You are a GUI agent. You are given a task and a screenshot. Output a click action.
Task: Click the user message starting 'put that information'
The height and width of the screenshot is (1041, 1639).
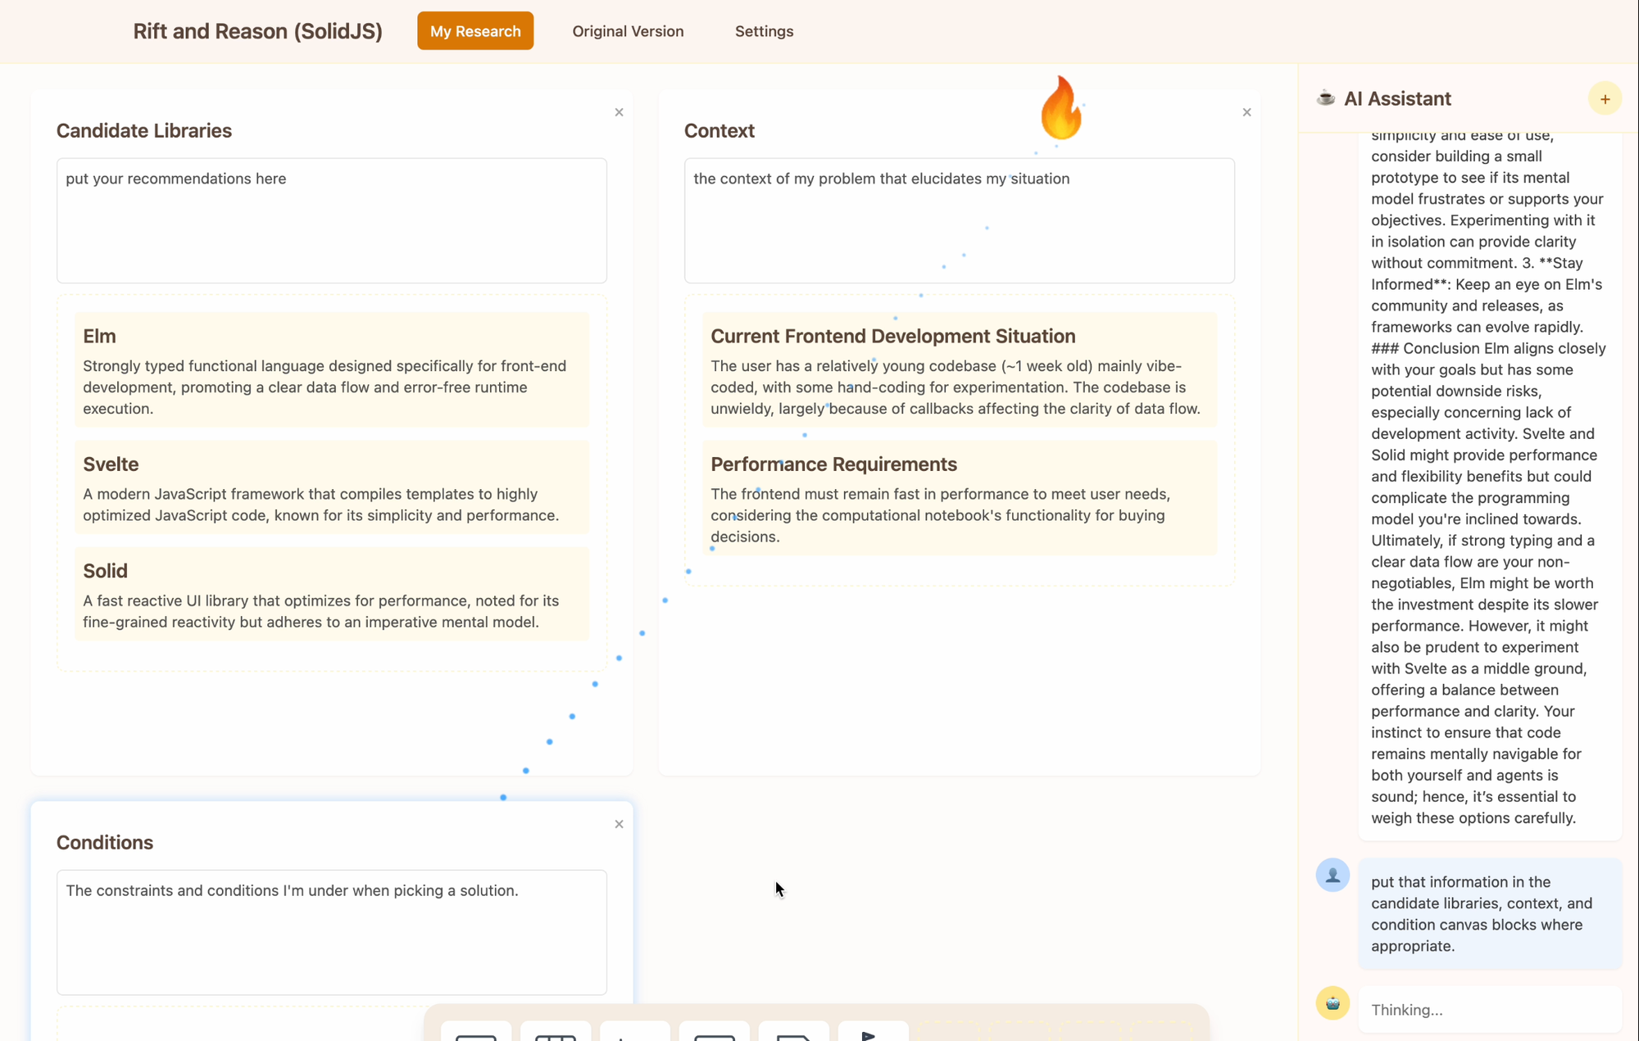(1490, 914)
